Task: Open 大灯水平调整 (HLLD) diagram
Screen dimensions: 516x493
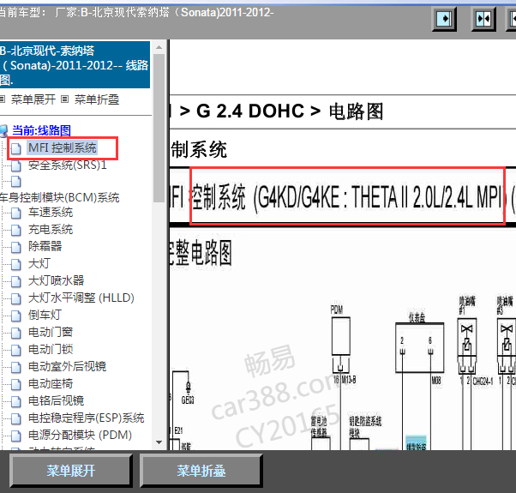Action: point(81,298)
